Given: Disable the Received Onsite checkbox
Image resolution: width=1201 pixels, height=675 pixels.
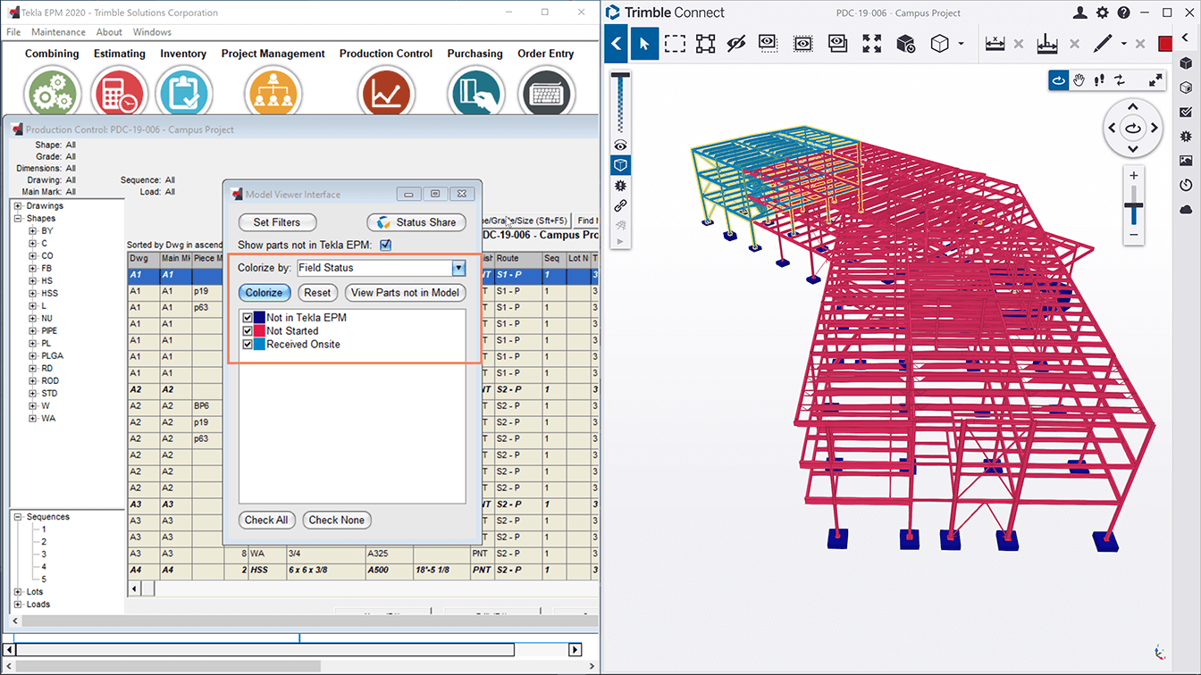Looking at the screenshot, I should [248, 344].
